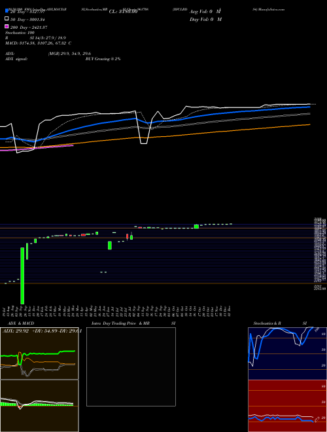Select the '50 Day' moving average value
327x432 pixels.
(x=27, y=20)
